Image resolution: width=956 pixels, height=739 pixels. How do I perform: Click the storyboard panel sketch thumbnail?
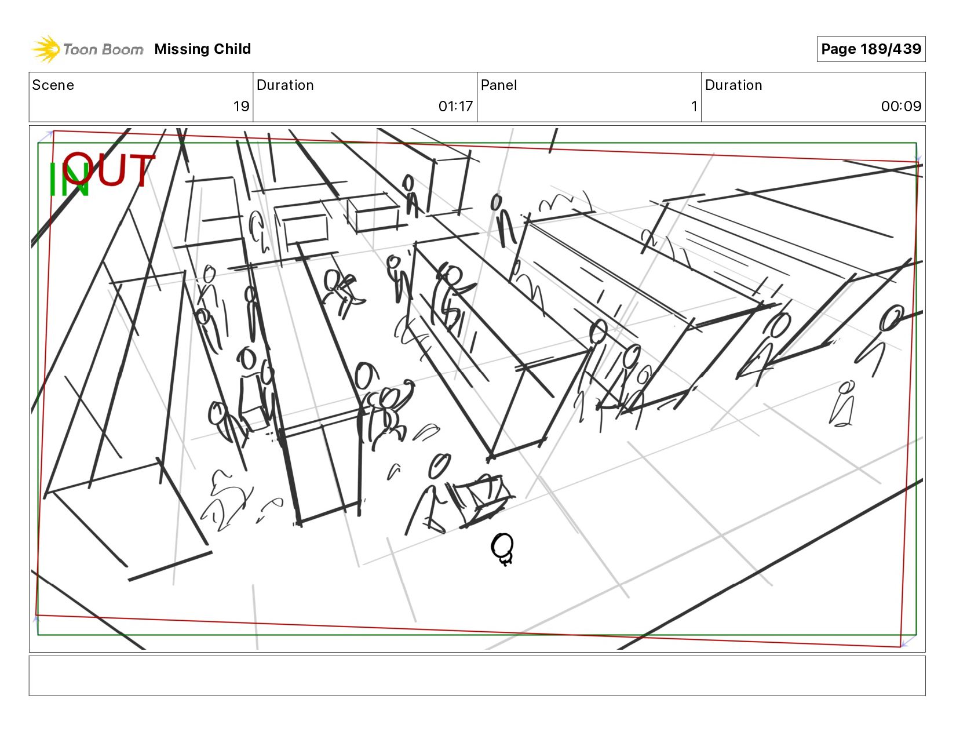[x=477, y=389]
